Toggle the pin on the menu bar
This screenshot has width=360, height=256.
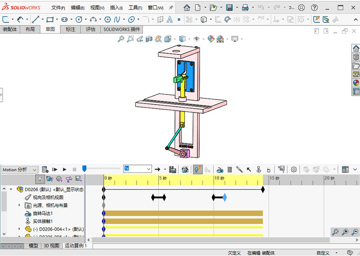pos(171,8)
